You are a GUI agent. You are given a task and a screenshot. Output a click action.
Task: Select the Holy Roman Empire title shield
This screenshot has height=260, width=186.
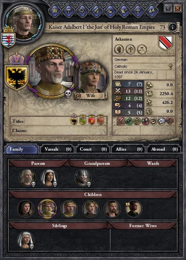point(17,78)
